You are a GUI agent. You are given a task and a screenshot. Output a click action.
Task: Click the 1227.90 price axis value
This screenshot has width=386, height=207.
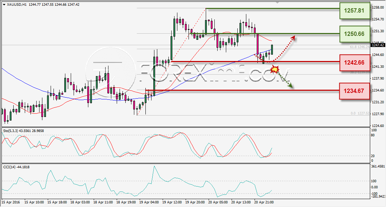[378, 114]
